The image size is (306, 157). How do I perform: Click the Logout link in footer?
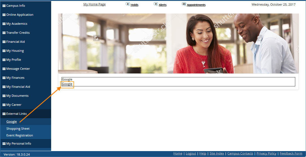191,154
